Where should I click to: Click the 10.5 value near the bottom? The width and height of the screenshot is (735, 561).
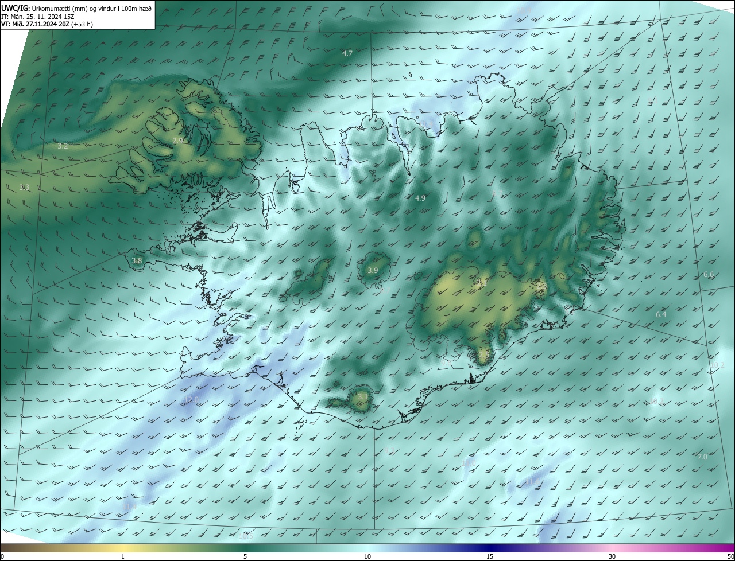coord(245,536)
